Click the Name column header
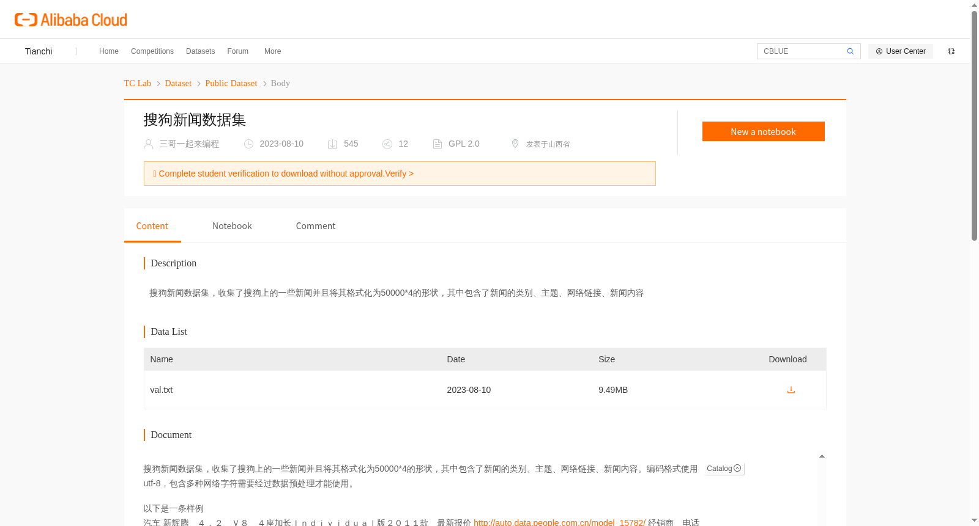This screenshot has width=979, height=526. coord(162,359)
